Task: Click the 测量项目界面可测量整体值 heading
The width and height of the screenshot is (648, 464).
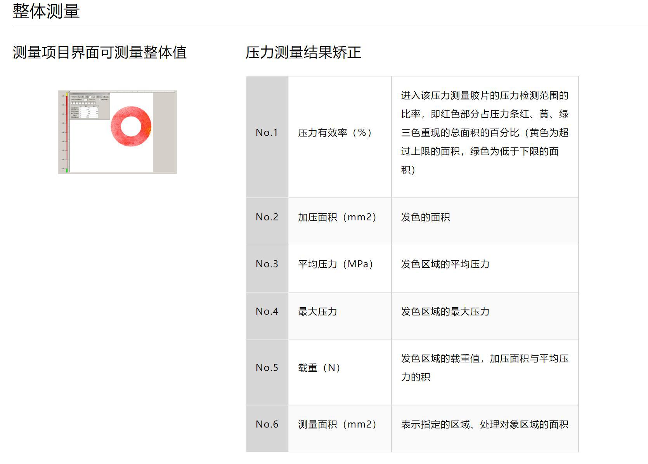Action: click(x=100, y=52)
